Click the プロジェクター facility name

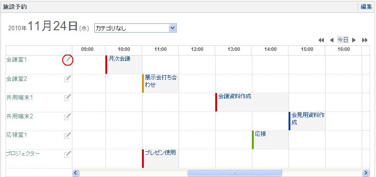[23, 154]
